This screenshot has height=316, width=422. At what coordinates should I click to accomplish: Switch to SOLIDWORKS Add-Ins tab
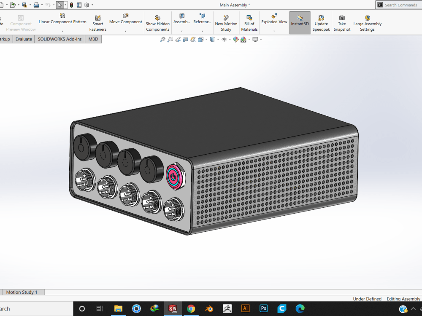(x=60, y=39)
